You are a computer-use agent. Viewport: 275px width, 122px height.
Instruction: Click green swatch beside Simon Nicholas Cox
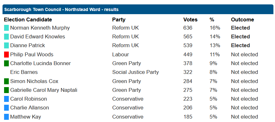(x=6, y=81)
